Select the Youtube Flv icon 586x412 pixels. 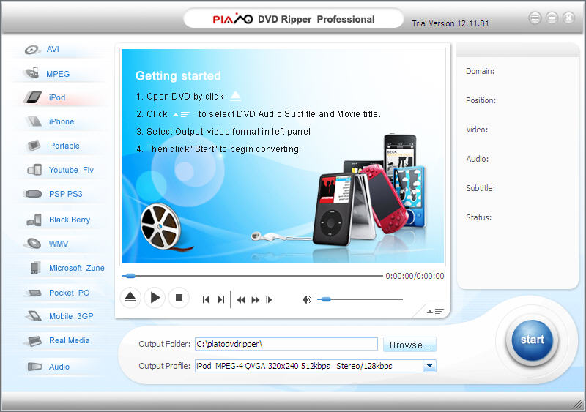pyautogui.click(x=34, y=170)
